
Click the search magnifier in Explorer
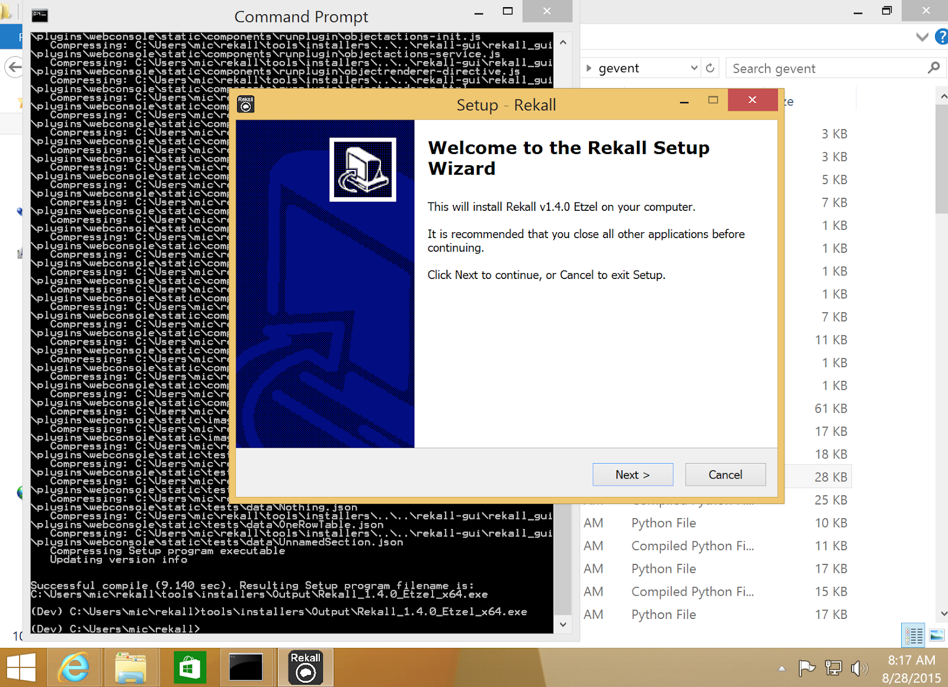pos(934,68)
